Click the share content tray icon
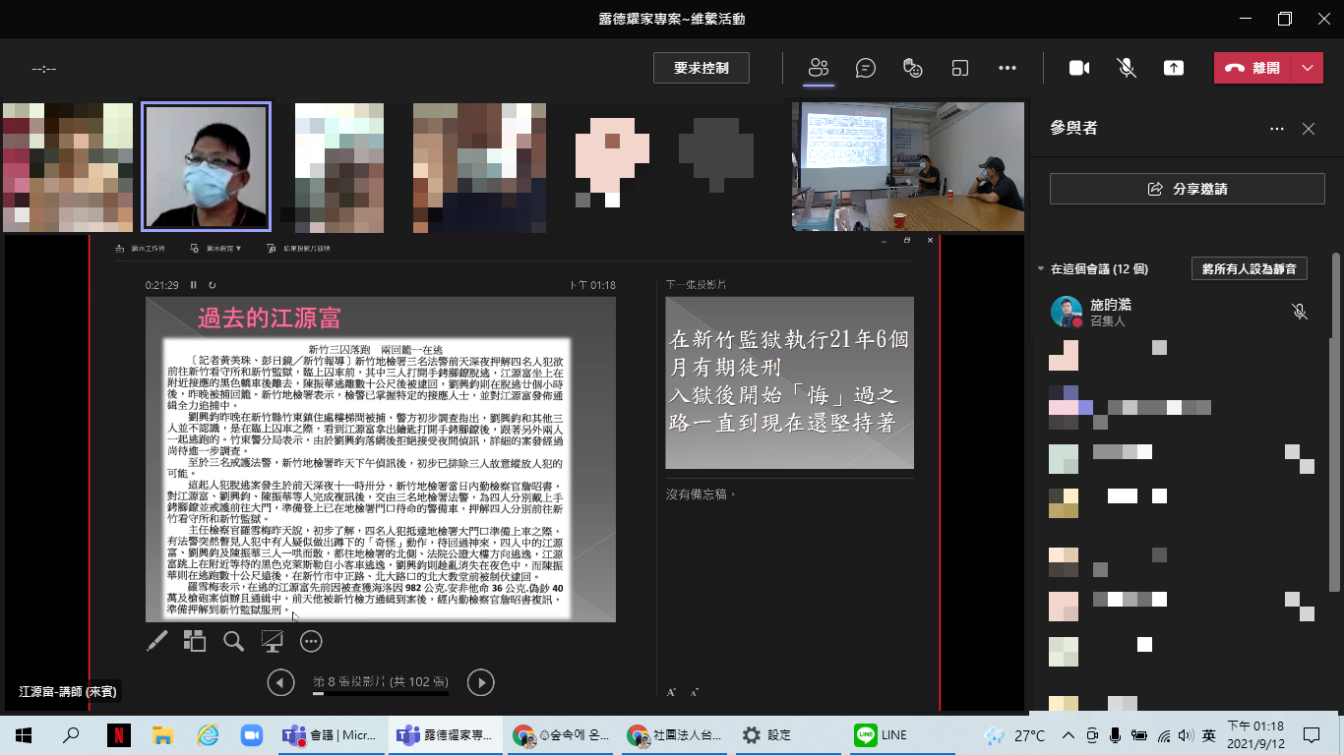The image size is (1344, 755). coord(1174,68)
